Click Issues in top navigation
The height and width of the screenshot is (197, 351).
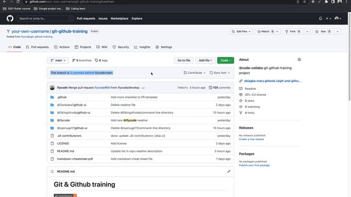point(103,19)
